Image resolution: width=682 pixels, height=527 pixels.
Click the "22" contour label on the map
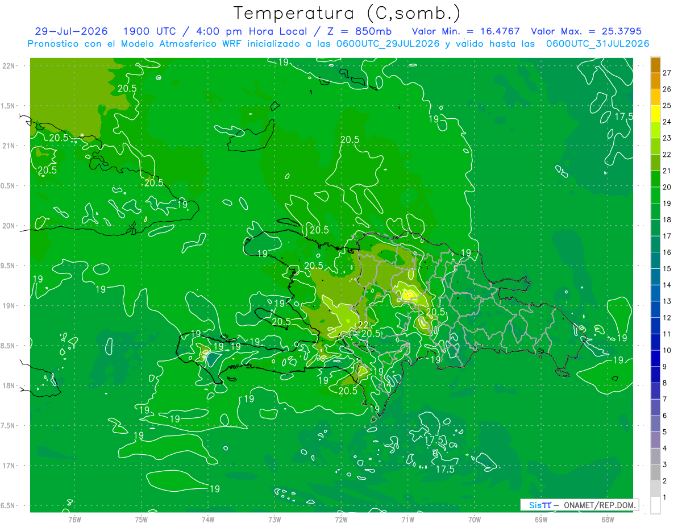point(364,325)
